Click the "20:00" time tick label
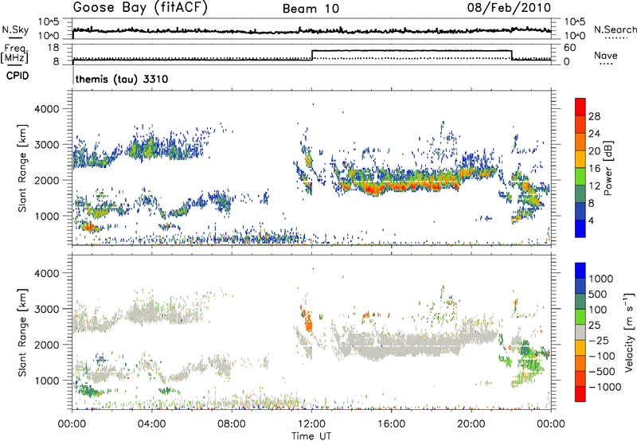This screenshot has height=441, width=637. pyautogui.click(x=471, y=424)
